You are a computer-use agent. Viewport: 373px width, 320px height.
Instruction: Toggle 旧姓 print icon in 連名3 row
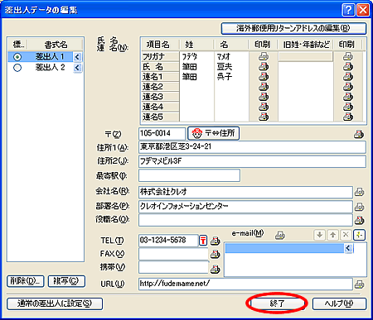click(x=348, y=97)
